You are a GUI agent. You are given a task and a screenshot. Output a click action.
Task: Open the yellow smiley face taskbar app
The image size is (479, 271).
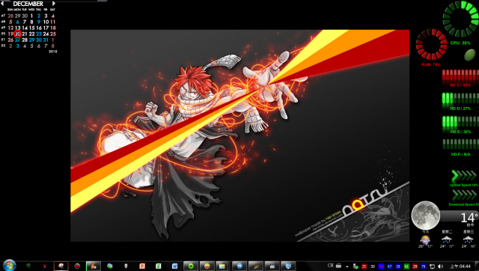207,266
